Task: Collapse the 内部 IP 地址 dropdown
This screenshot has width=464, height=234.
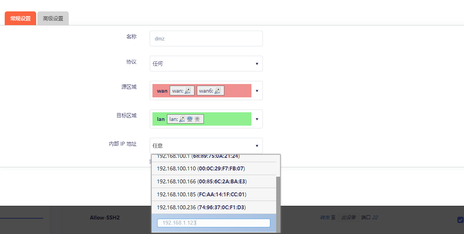Action: (257, 146)
